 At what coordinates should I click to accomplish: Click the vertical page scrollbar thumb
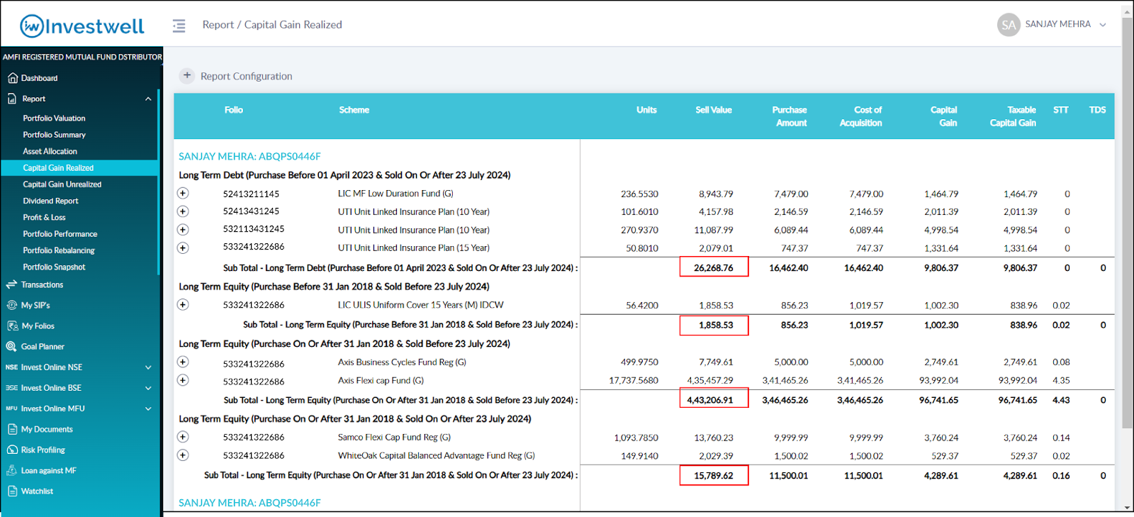[x=1128, y=223]
